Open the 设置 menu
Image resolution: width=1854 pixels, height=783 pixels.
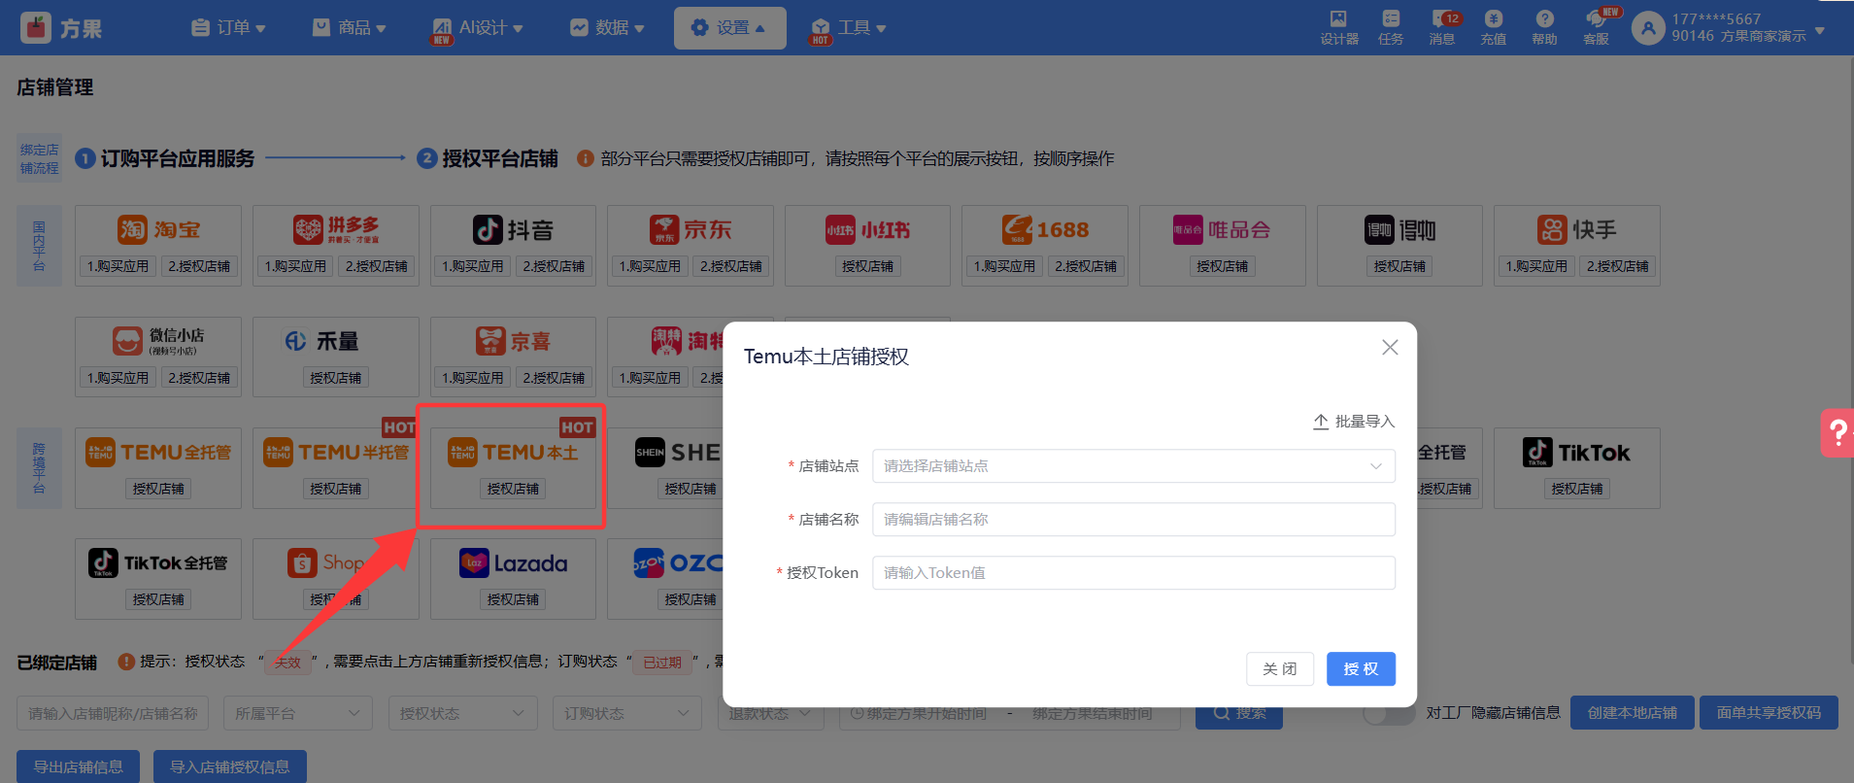(729, 28)
